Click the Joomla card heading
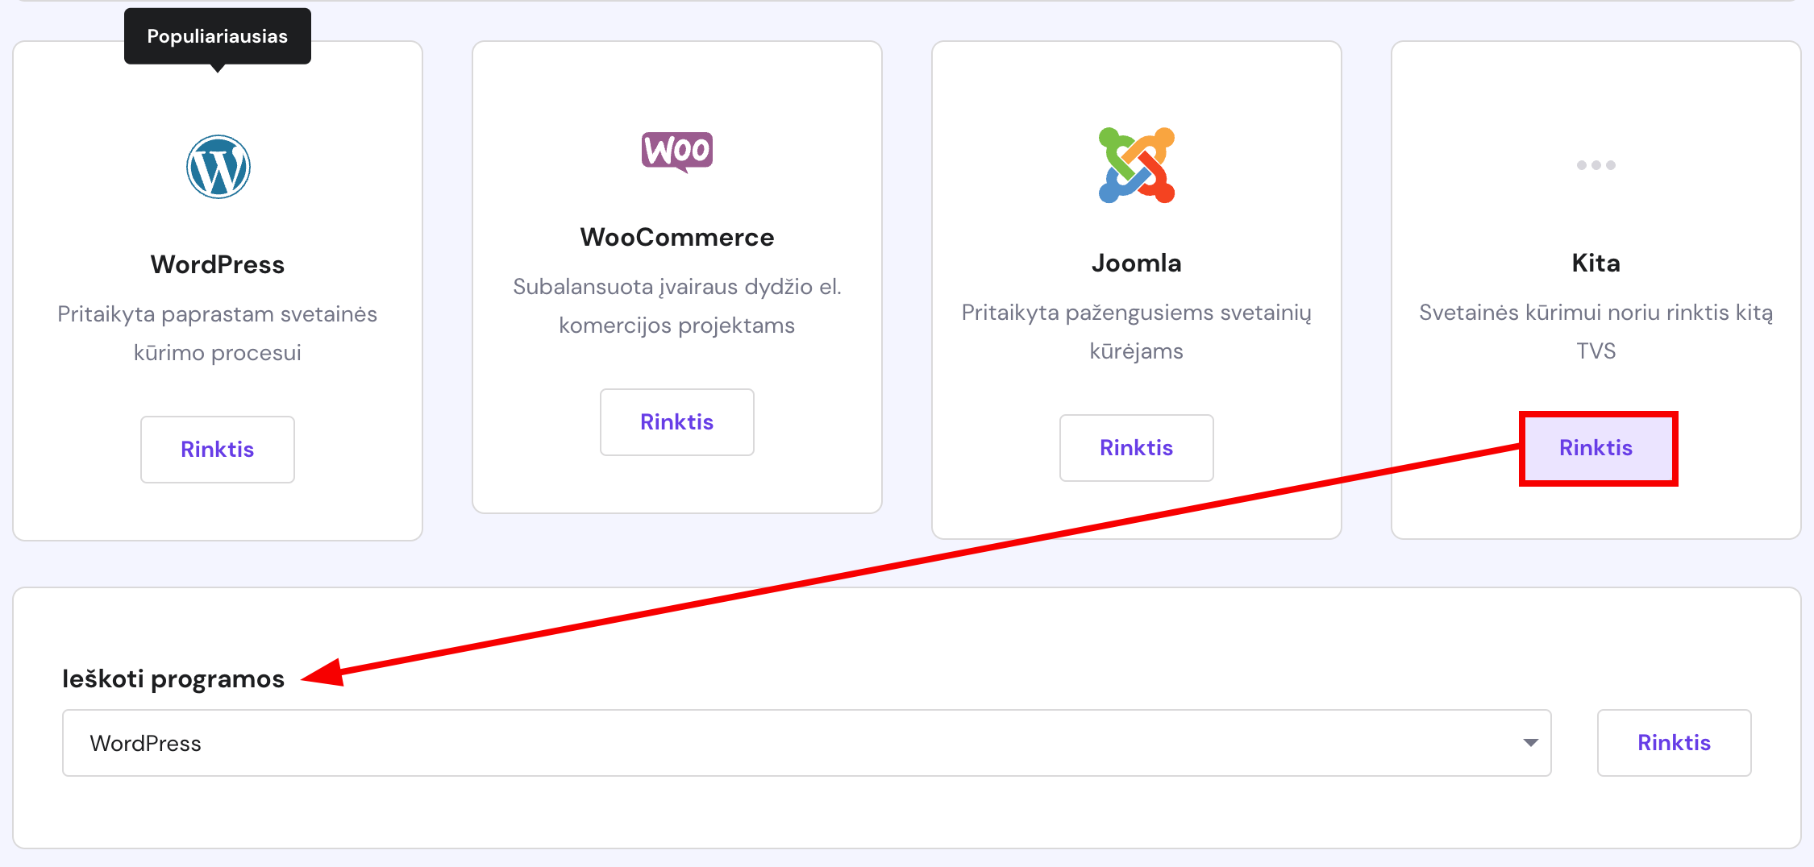The image size is (1814, 867). [x=1137, y=263]
